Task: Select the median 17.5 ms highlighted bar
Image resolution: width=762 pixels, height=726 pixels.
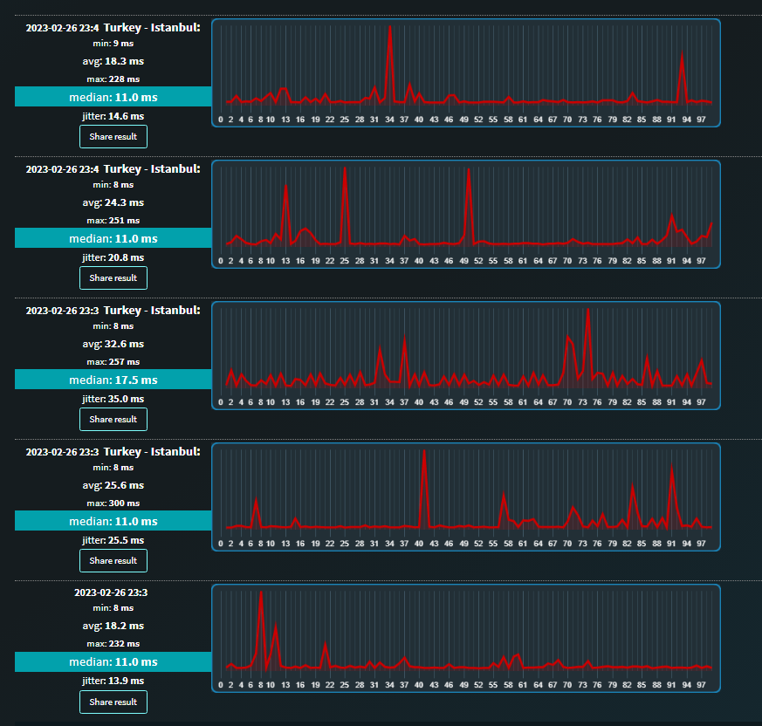Action: 113,380
